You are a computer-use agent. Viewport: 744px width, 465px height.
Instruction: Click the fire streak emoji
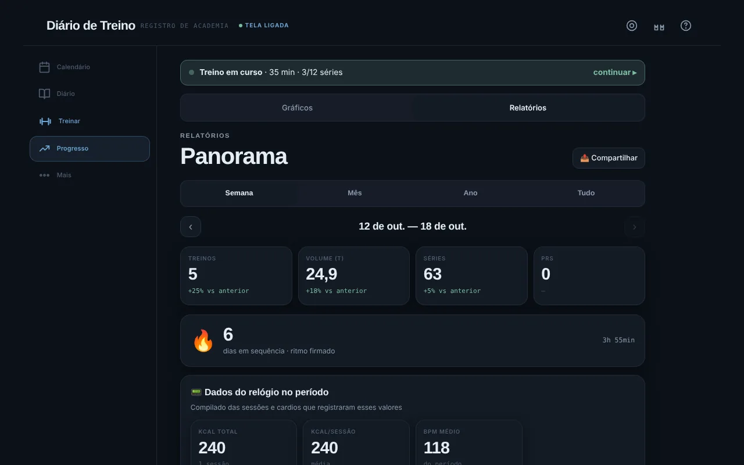coord(203,341)
